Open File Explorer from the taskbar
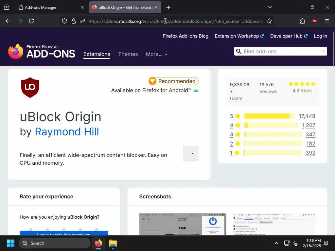 113,243
